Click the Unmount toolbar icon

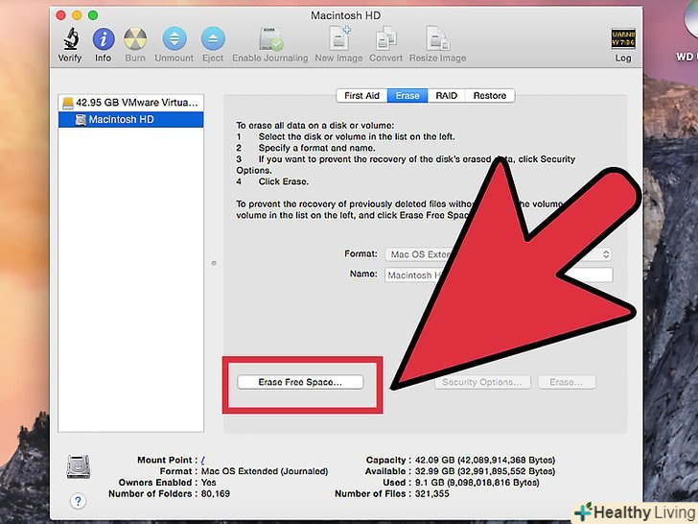click(174, 38)
